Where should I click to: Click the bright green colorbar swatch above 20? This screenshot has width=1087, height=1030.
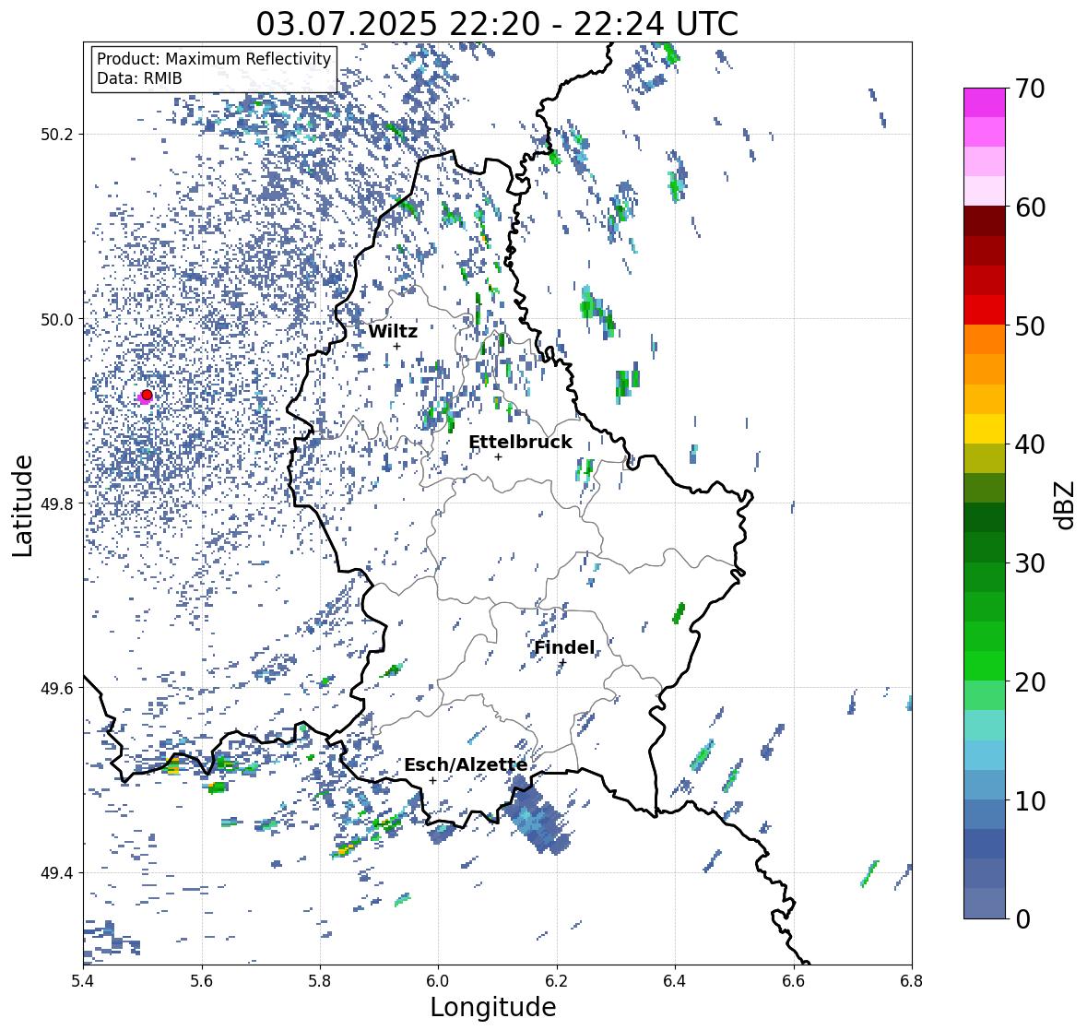(x=985, y=666)
